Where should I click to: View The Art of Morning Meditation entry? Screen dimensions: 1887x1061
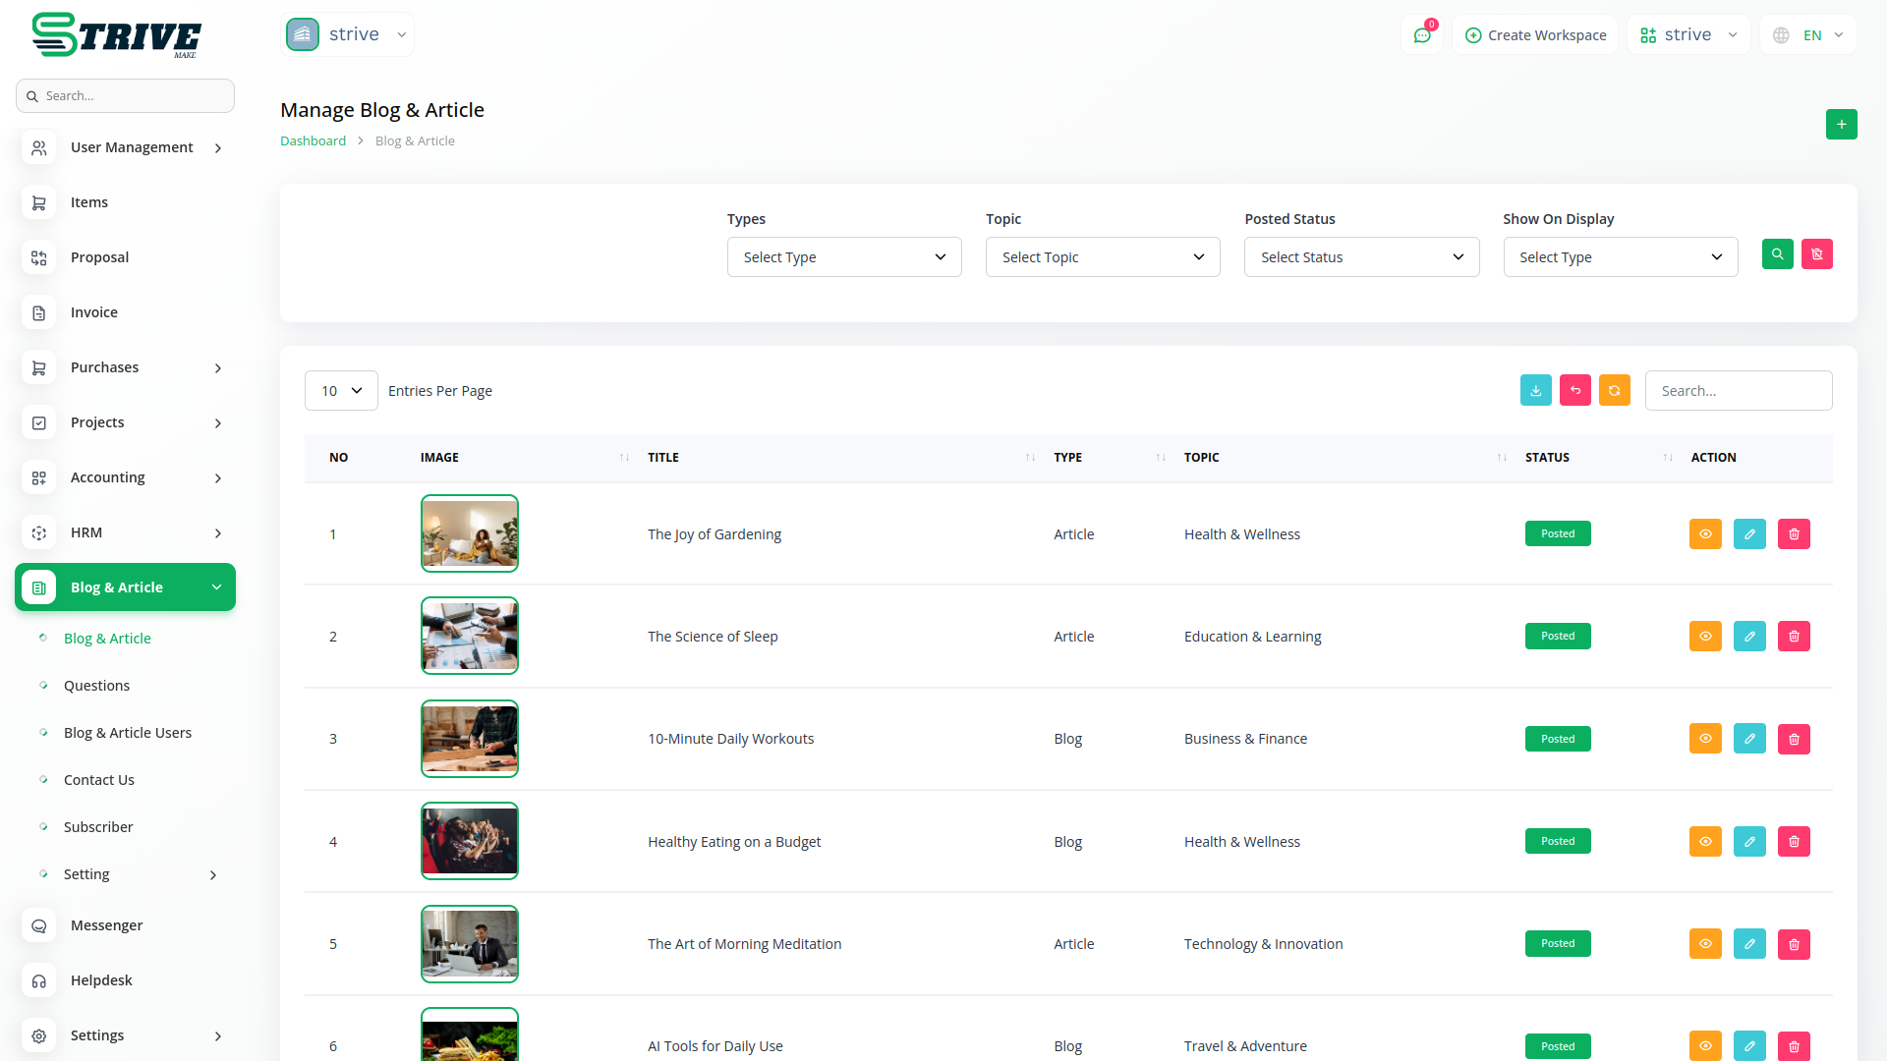coord(1705,944)
